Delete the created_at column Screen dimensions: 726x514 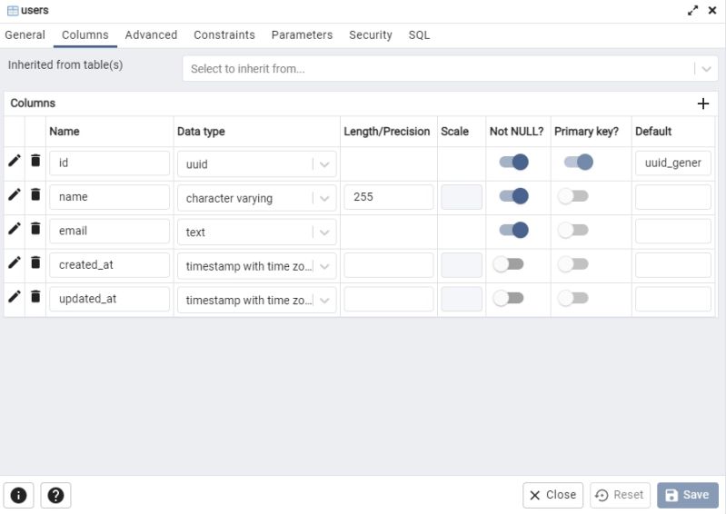coord(35,262)
